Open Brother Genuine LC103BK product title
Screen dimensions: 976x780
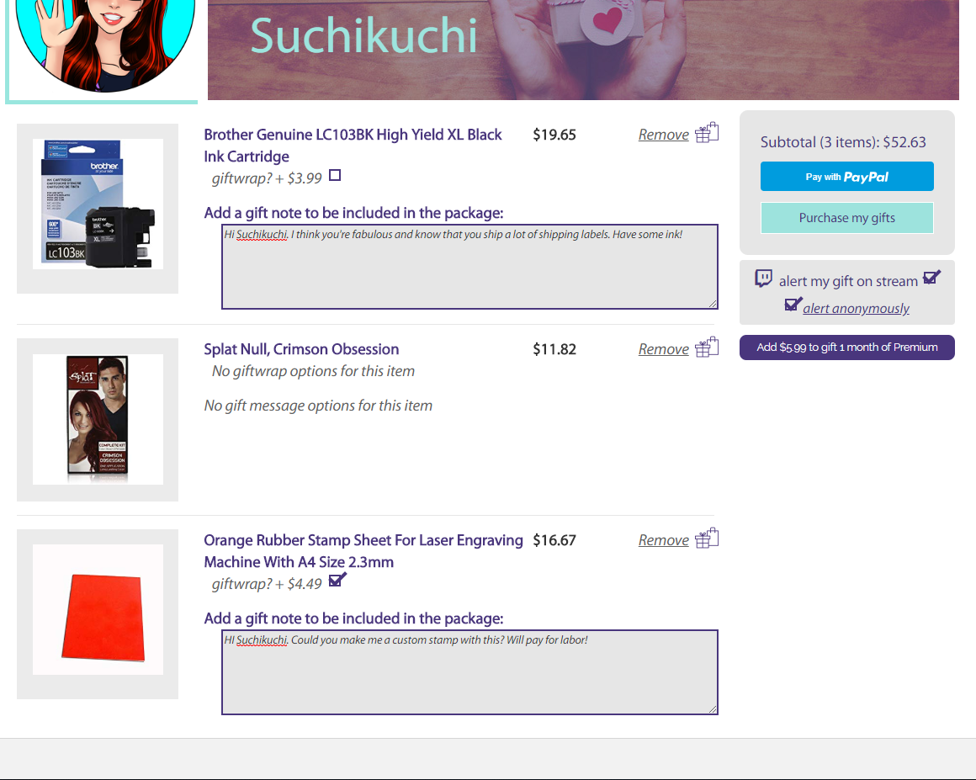click(353, 145)
